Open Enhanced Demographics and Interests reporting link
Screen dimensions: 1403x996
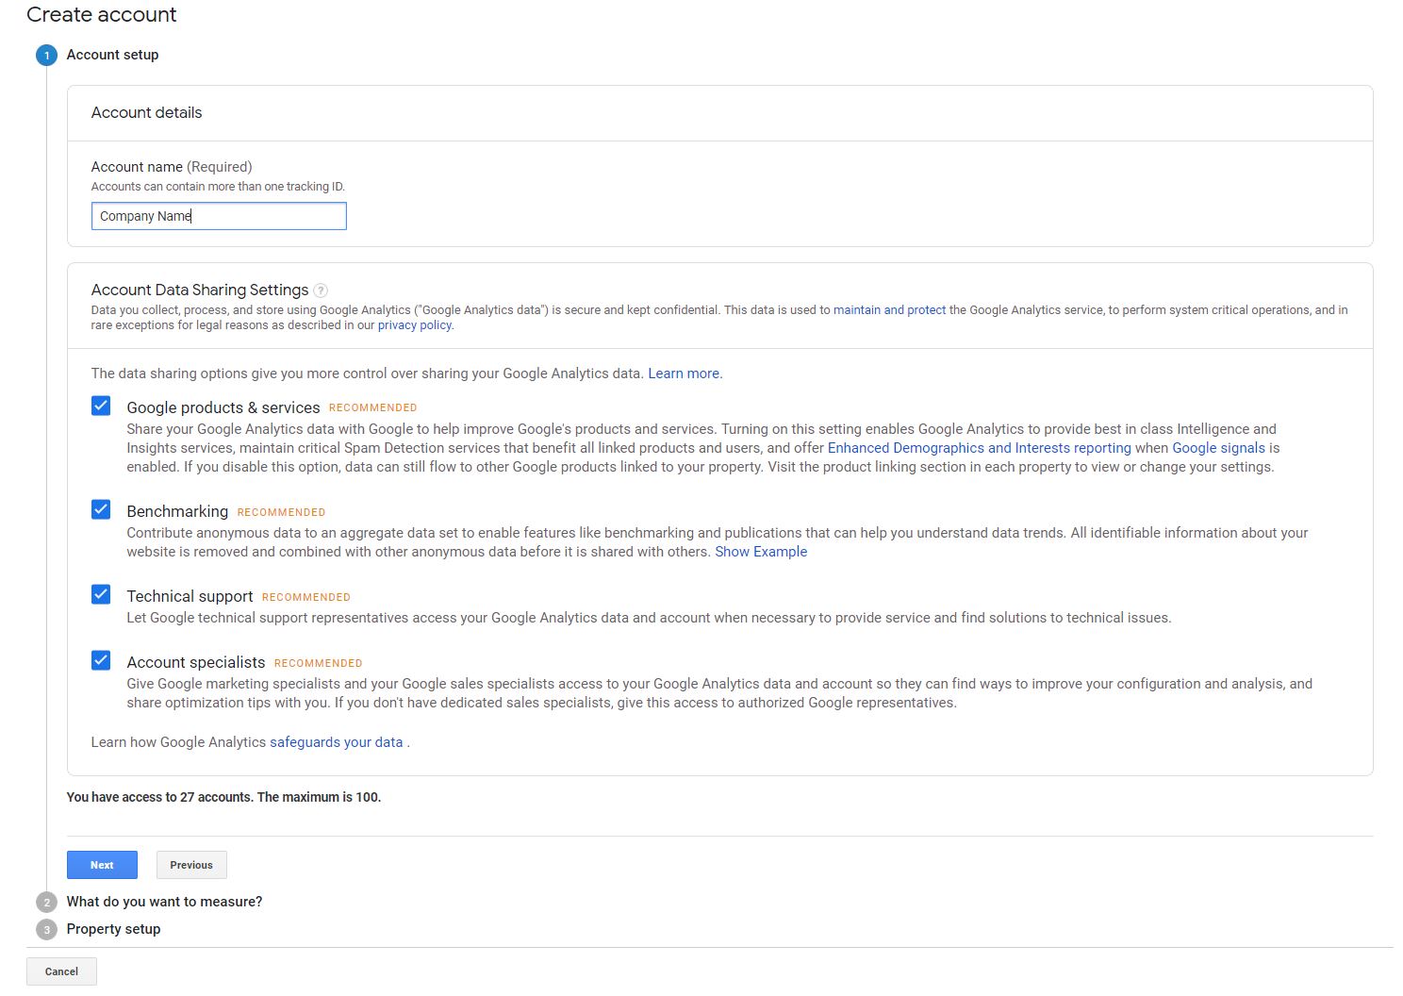979,448
